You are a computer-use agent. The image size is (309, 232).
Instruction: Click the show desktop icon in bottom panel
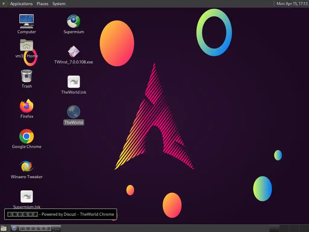[4, 228]
